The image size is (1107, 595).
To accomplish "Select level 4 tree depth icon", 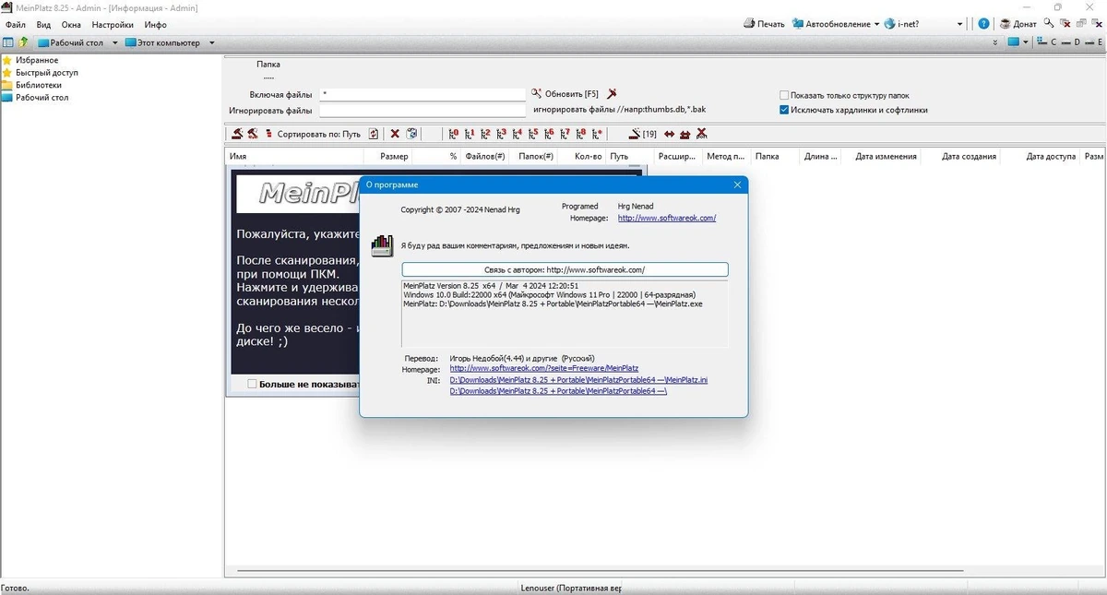I will pyautogui.click(x=518, y=134).
